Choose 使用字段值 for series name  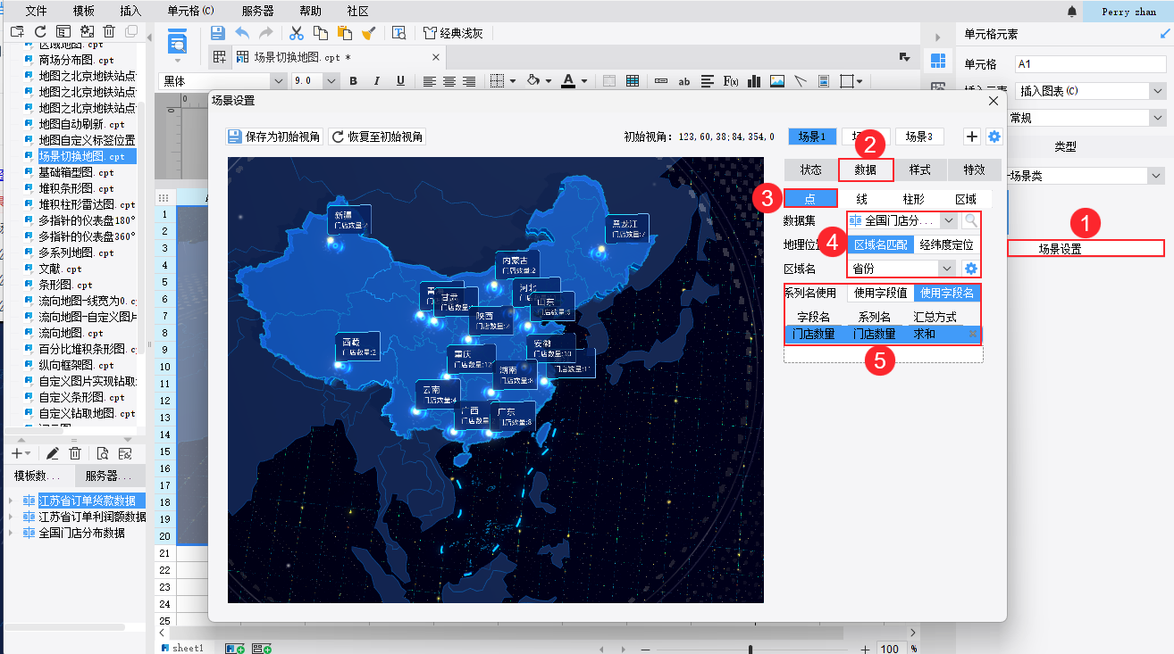(x=880, y=293)
